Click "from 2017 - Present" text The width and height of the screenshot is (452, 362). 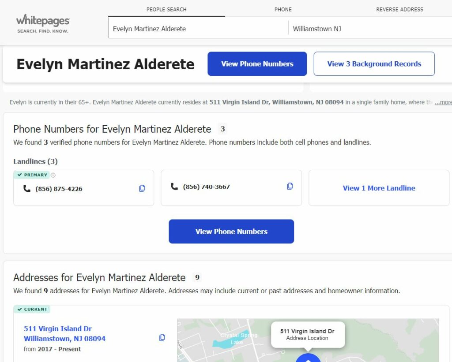[x=52, y=349]
